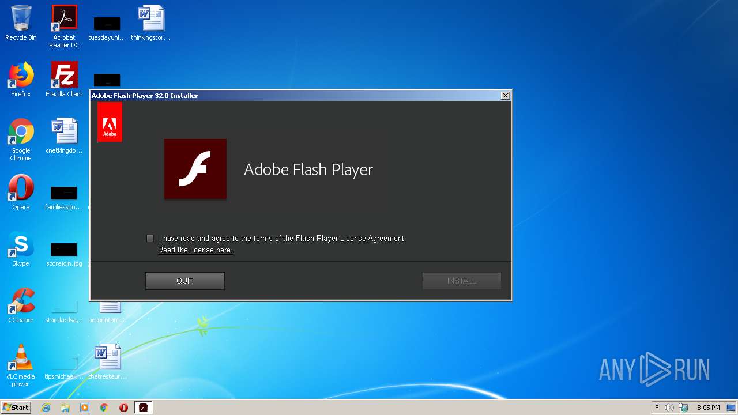The height and width of the screenshot is (415, 738).
Task: Select Flash installer taskbar button
Action: [x=143, y=408]
